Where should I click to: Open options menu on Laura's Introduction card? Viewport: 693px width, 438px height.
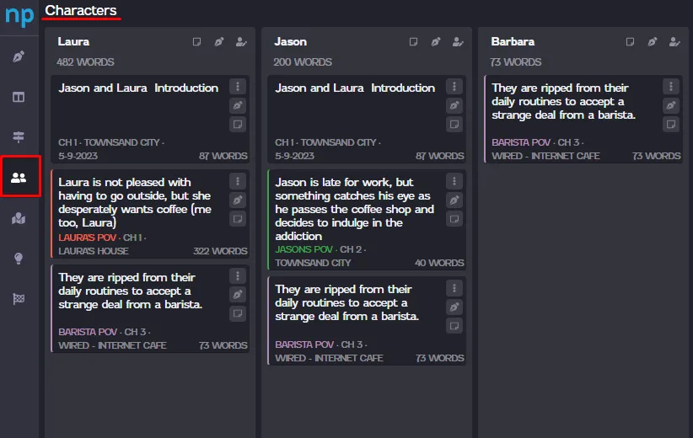[x=238, y=87]
